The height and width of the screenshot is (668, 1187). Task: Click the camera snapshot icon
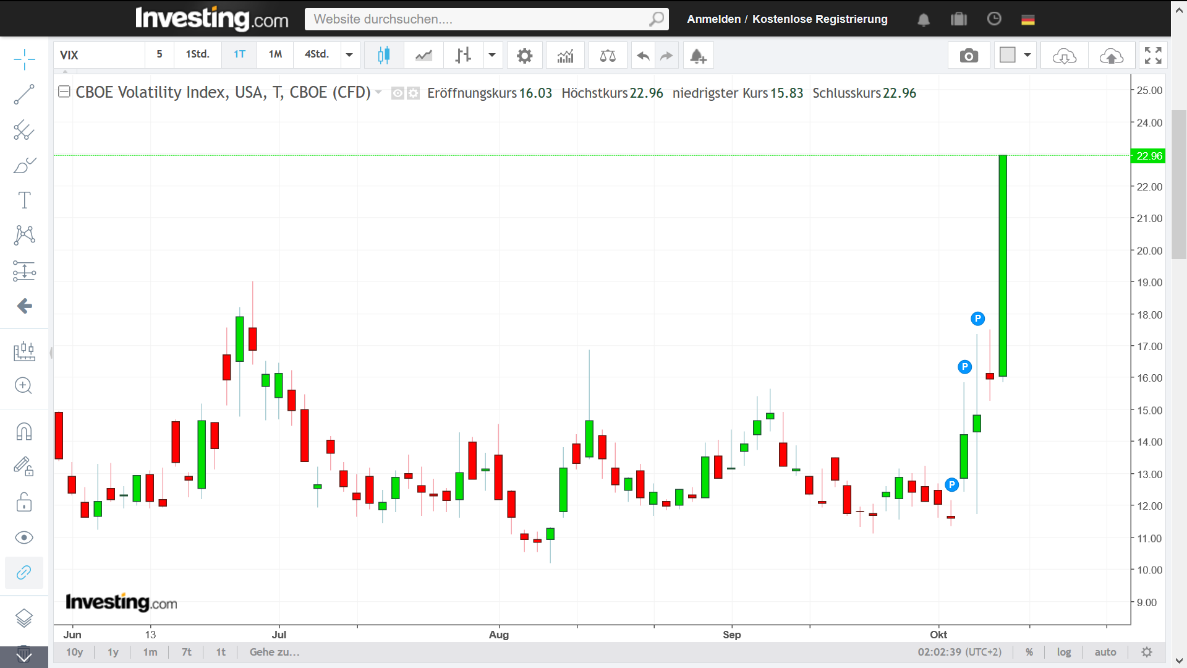969,56
